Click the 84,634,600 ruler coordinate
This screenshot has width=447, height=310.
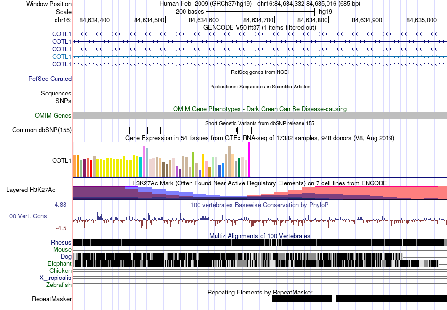tap(204, 20)
